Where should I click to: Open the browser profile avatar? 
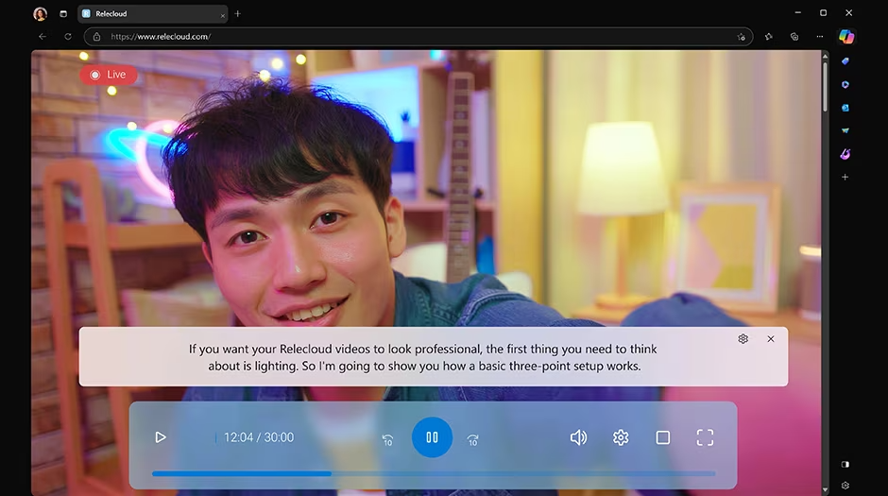coord(40,14)
